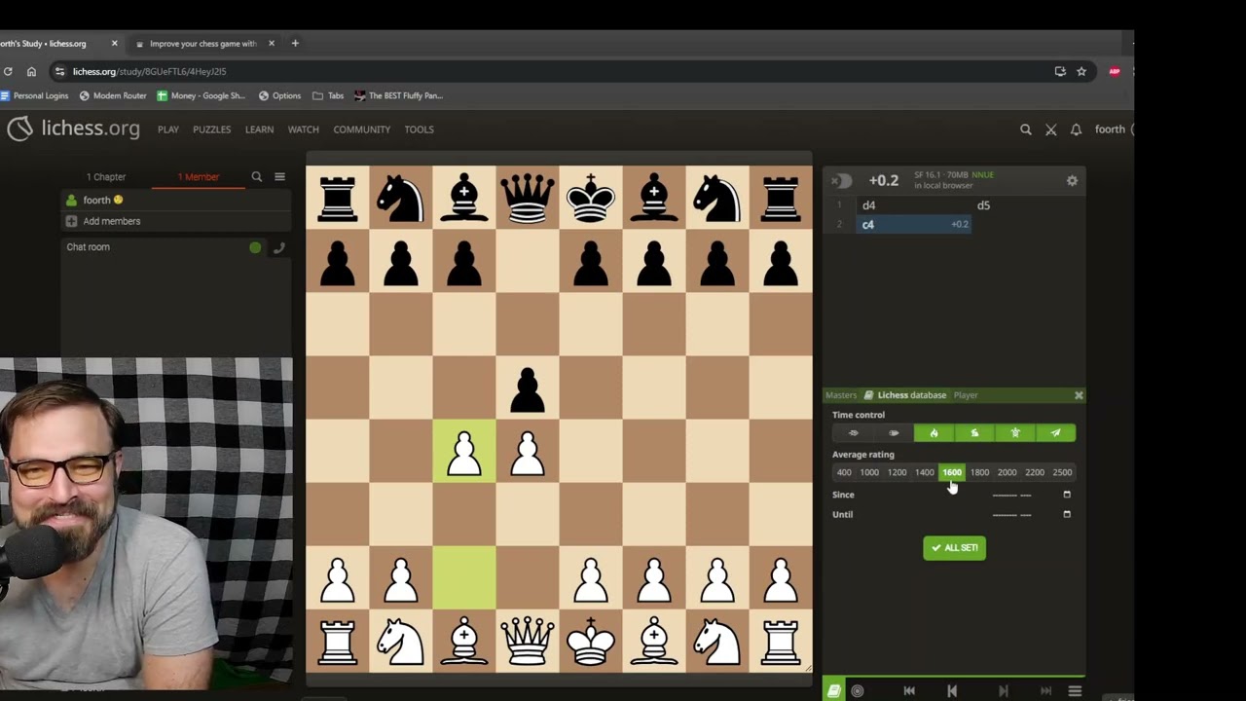This screenshot has width=1246, height=701.
Task: Search the study with magnifier icon
Action: 257,177
